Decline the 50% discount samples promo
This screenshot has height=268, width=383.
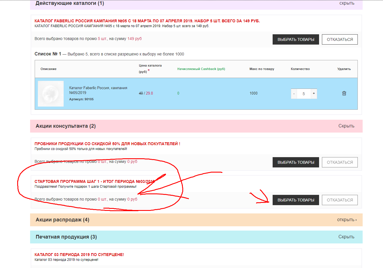pyautogui.click(x=340, y=162)
